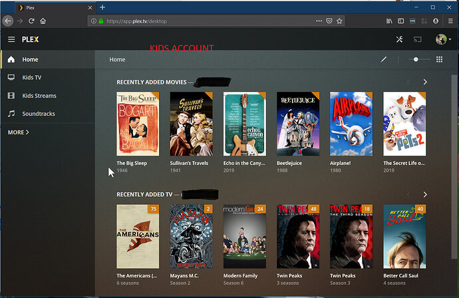Click Beetlejuice title link
The width and height of the screenshot is (459, 298).
point(289,163)
